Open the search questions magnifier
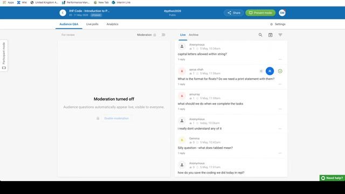 (260, 34)
